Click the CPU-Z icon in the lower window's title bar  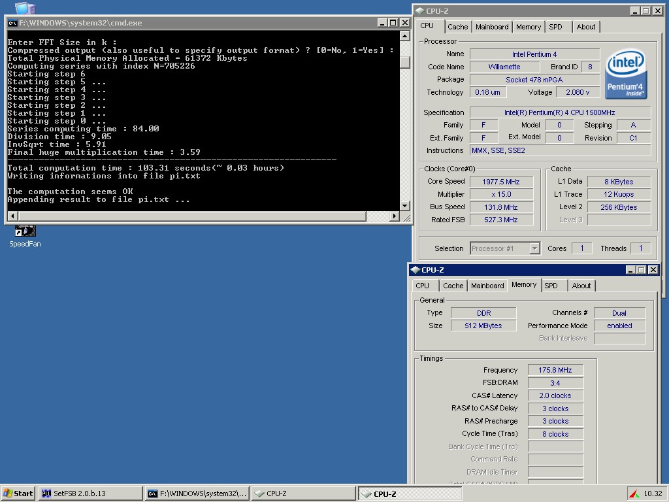tap(416, 270)
